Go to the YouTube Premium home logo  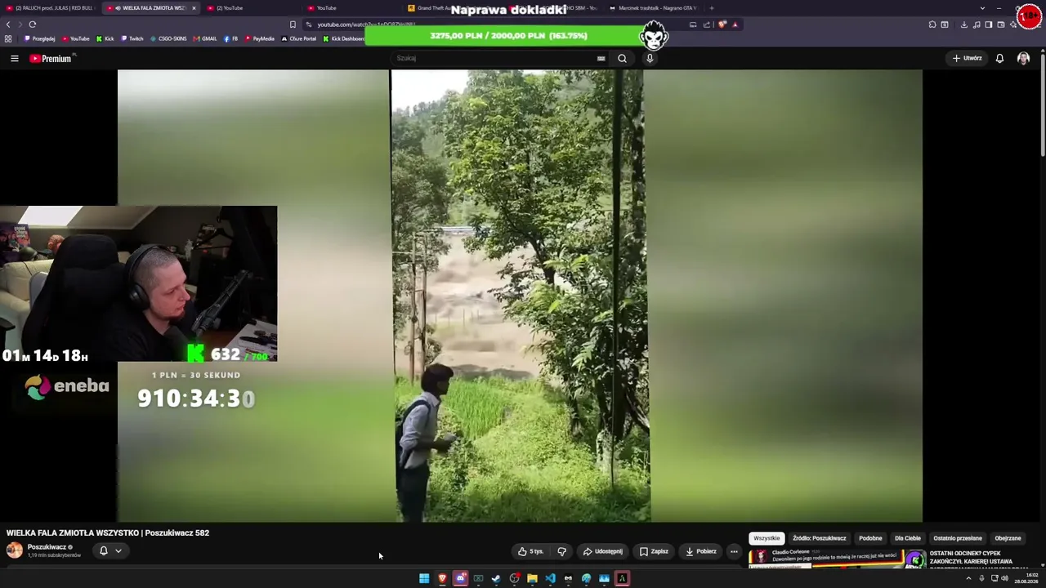click(x=51, y=58)
